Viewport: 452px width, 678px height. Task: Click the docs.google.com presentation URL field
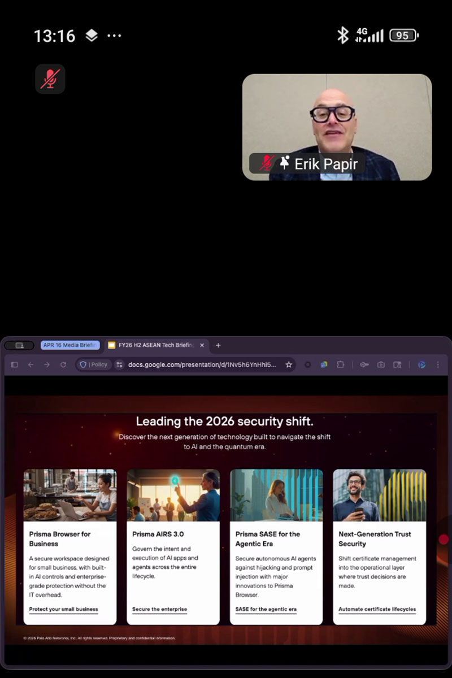tap(202, 365)
